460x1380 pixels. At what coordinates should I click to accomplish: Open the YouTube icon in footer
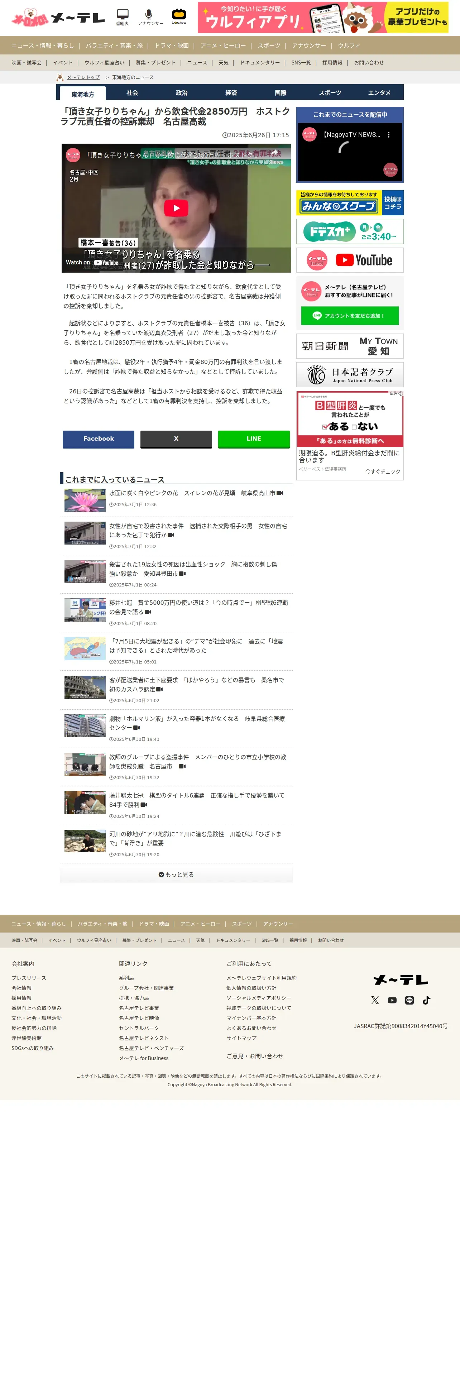pos(392,1000)
